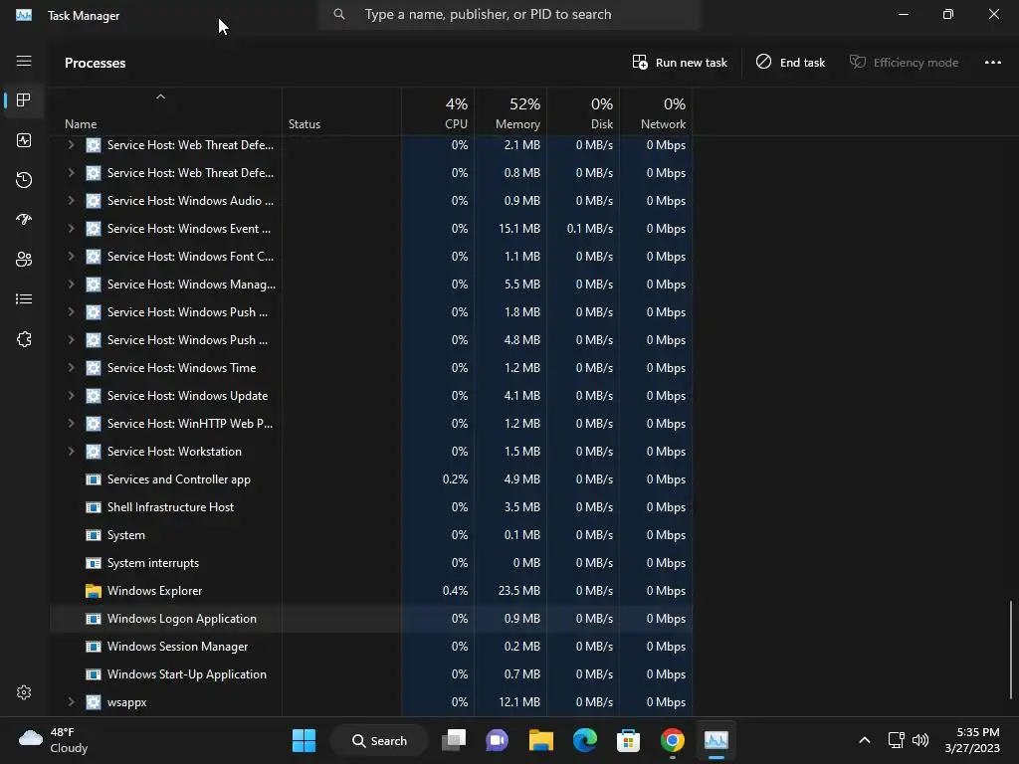The height and width of the screenshot is (764, 1019).
Task: Open Task Manager settings gear
Action: (24, 692)
